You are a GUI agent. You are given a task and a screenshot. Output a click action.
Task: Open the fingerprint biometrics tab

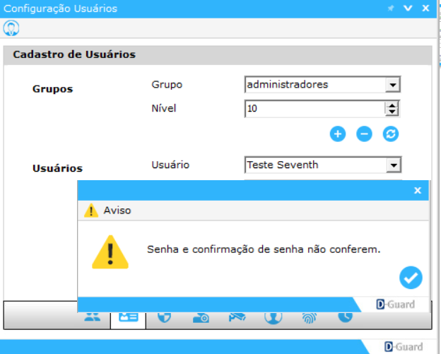click(310, 317)
